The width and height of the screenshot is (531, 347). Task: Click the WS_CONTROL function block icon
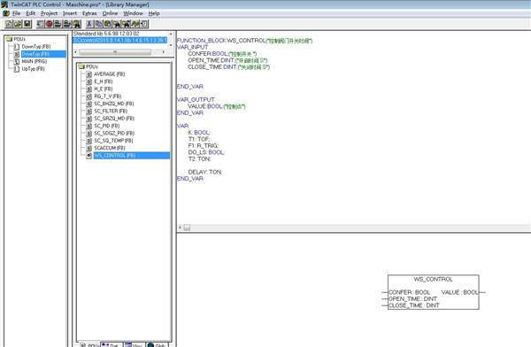89,155
